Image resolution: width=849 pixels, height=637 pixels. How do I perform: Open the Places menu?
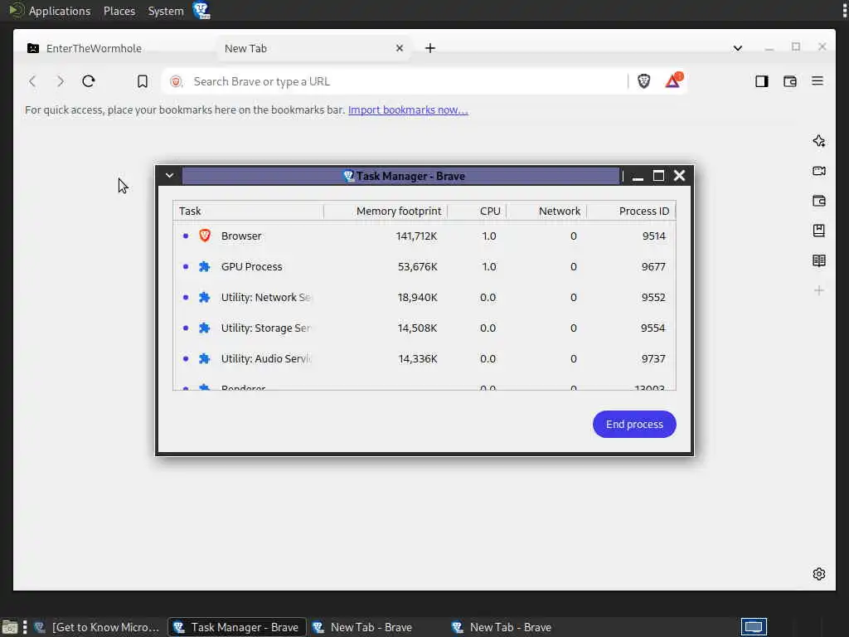119,11
